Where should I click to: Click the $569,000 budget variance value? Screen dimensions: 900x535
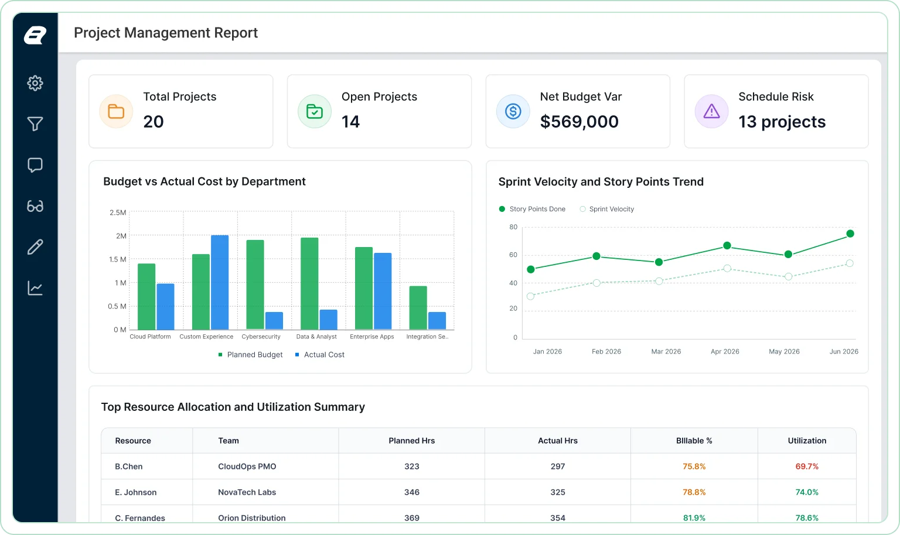point(579,122)
